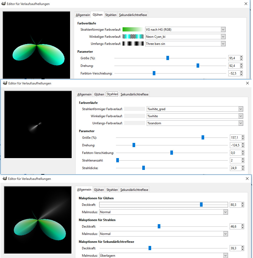This screenshot has width=253, height=258.
Task: Click the Deckkraft field showing 39,3
Action: coord(235,248)
